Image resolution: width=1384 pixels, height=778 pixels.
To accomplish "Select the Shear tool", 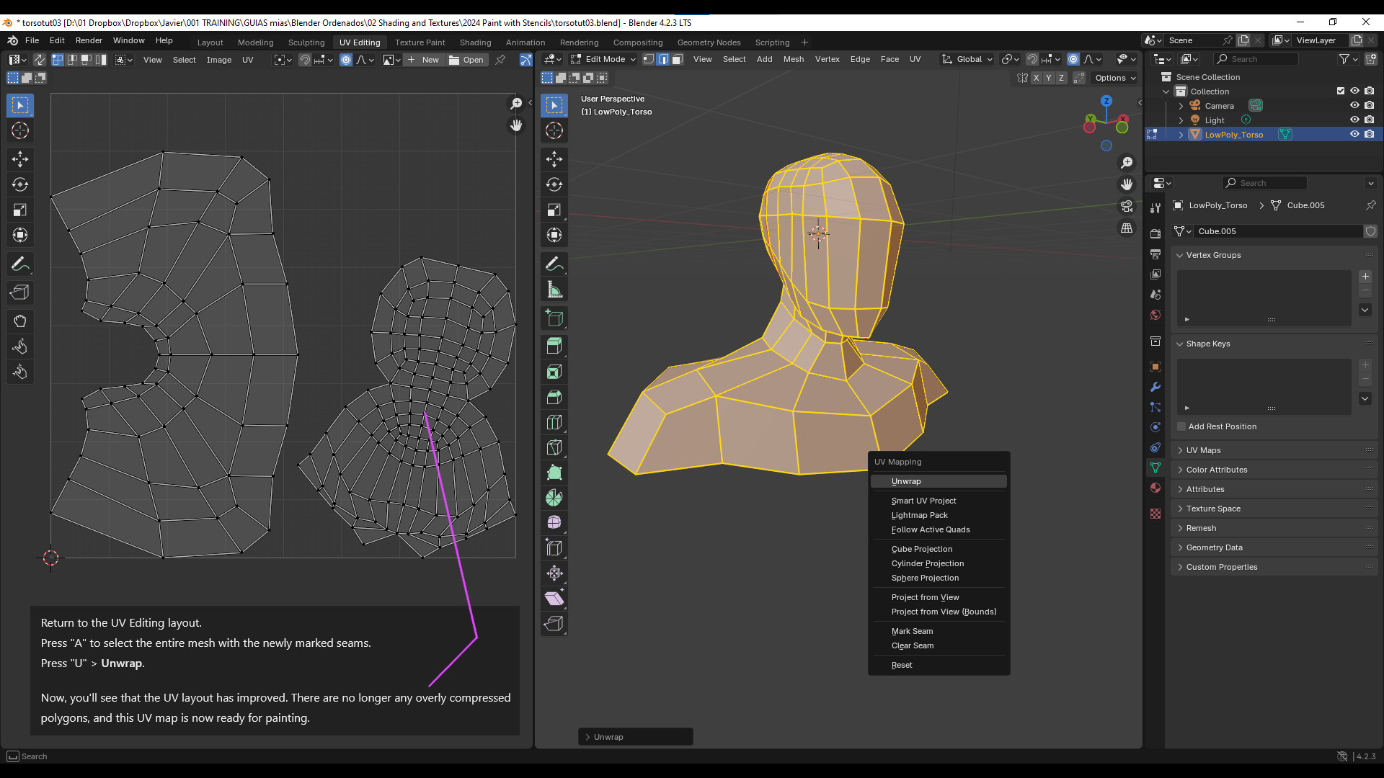I will pyautogui.click(x=554, y=598).
